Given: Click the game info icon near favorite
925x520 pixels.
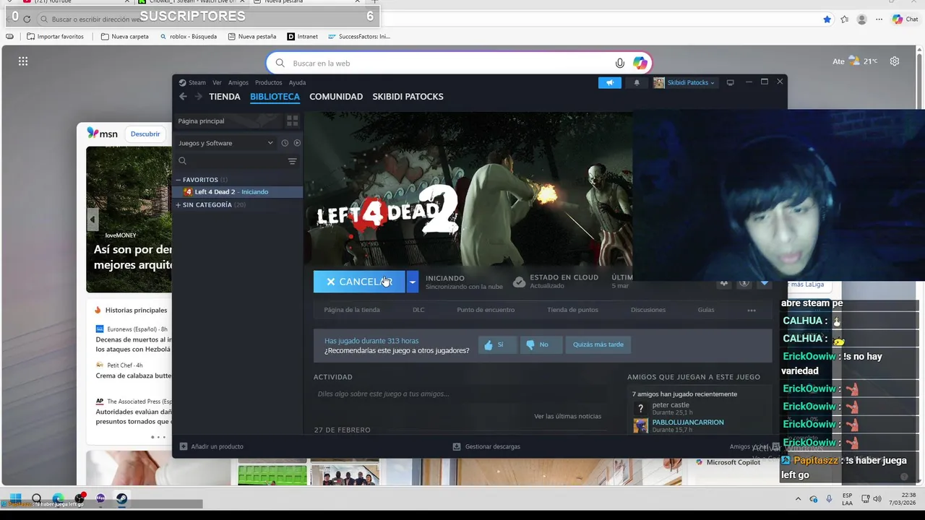Looking at the screenshot, I should (x=744, y=282).
